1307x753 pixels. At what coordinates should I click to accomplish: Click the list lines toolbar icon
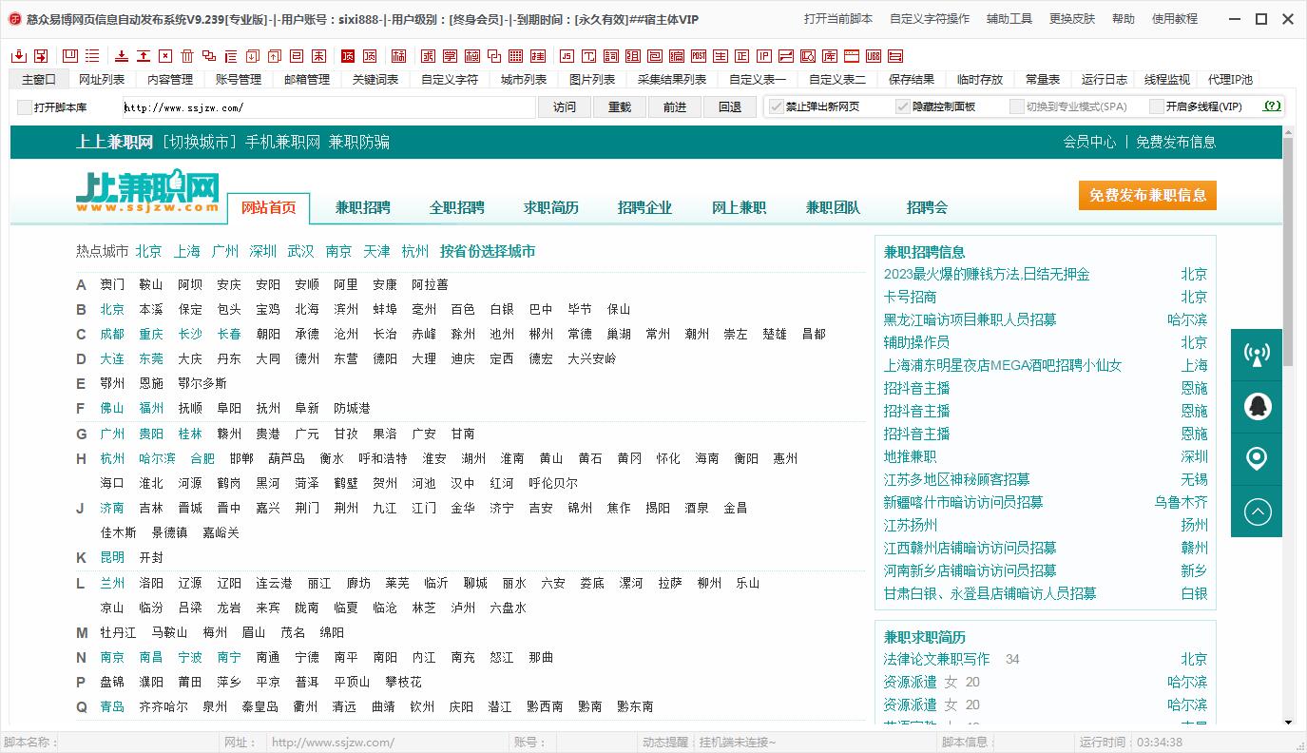(x=92, y=56)
